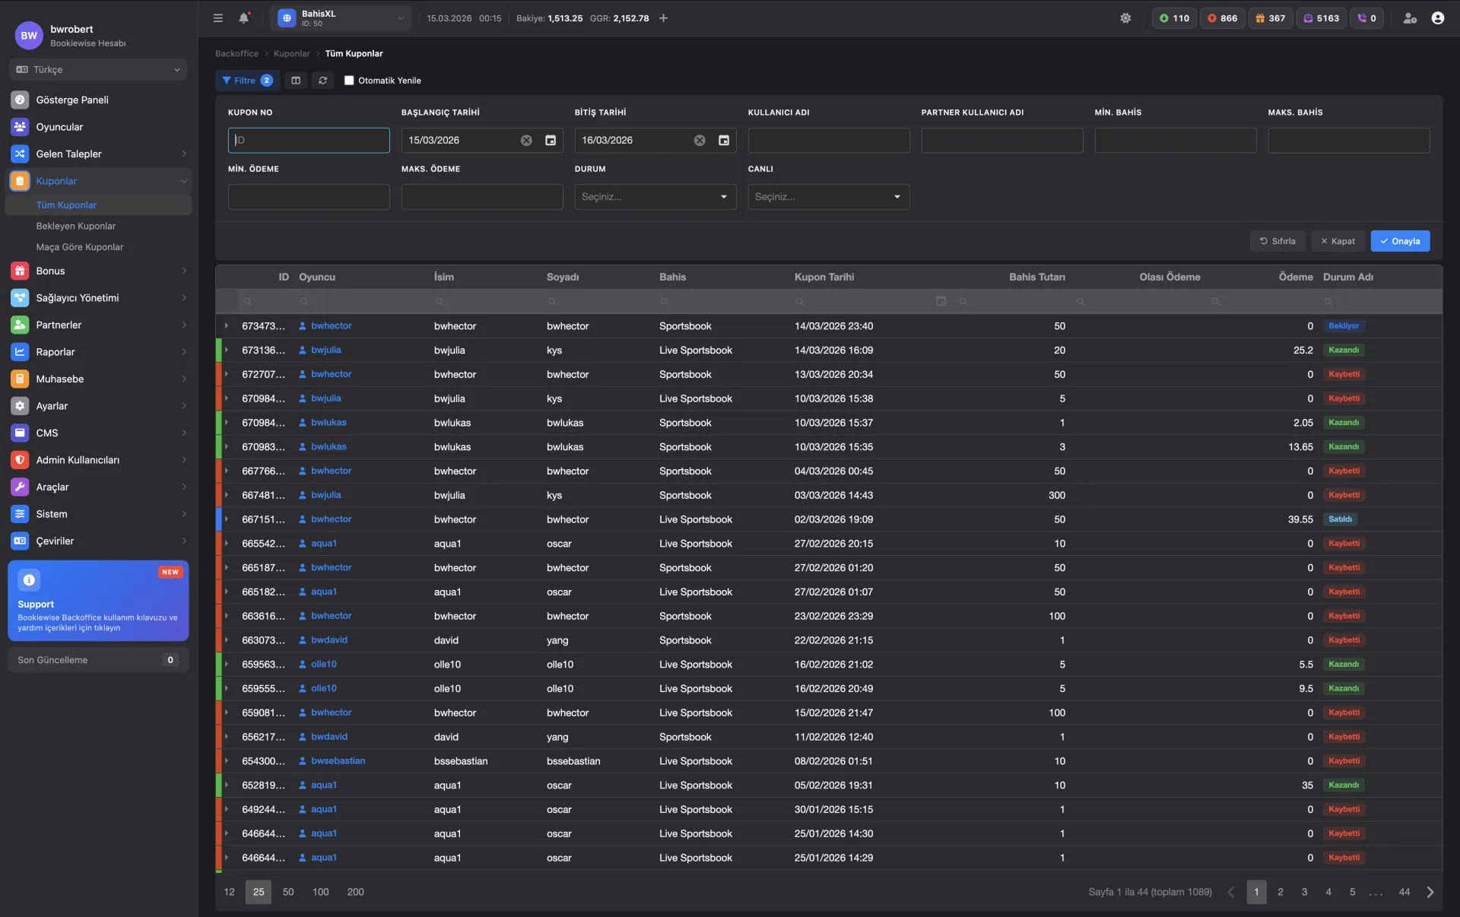Go to page 2 of results
The height and width of the screenshot is (917, 1460).
(1281, 892)
